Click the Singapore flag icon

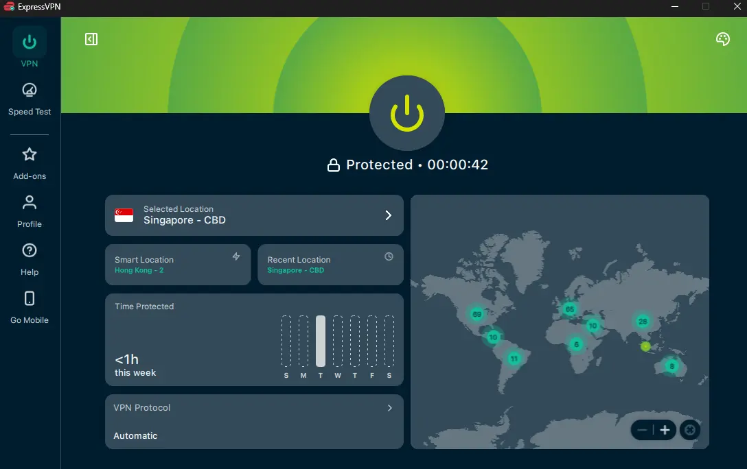pyautogui.click(x=124, y=215)
